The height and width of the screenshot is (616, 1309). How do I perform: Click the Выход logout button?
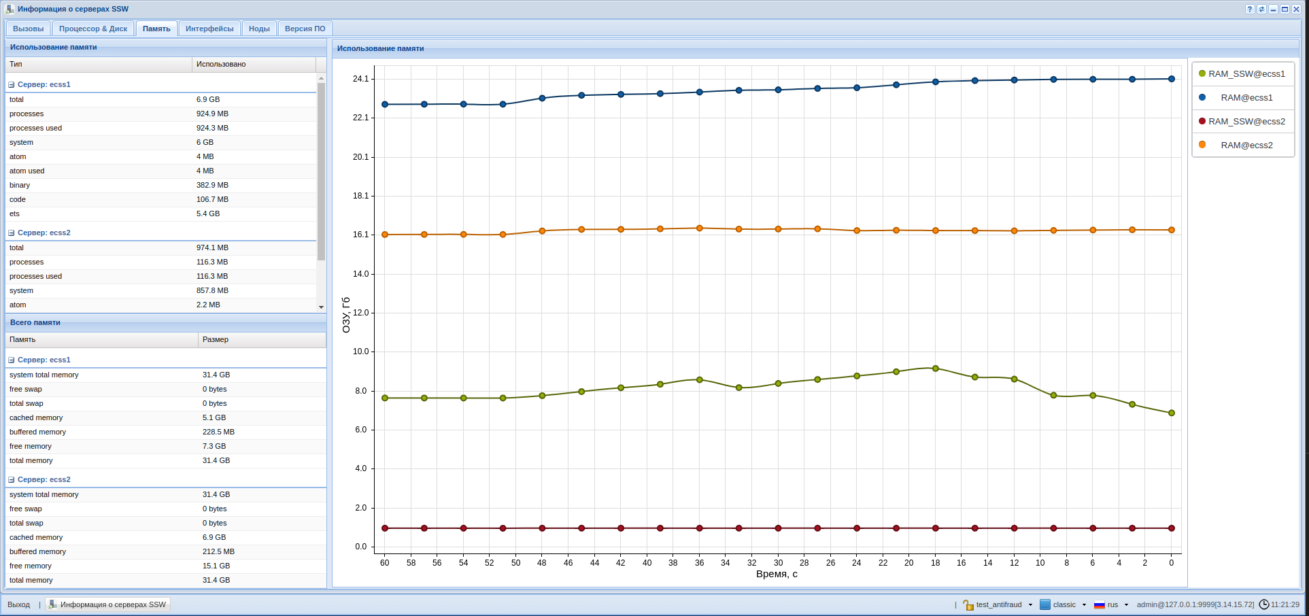[x=19, y=604]
